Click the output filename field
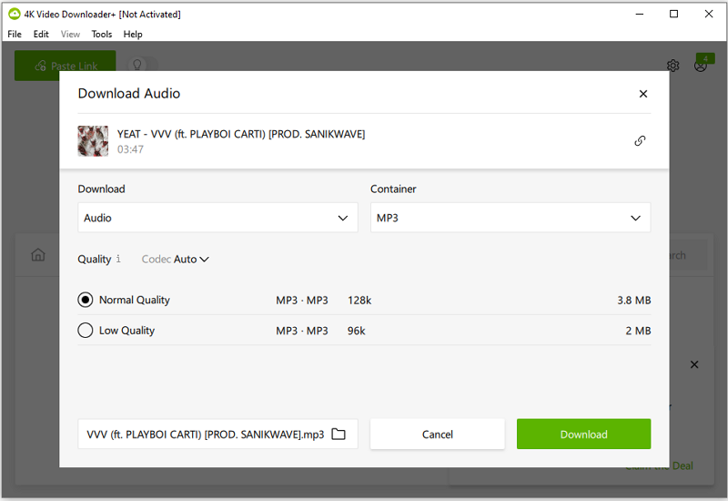Screen dimensions: 728x501 point(217,435)
